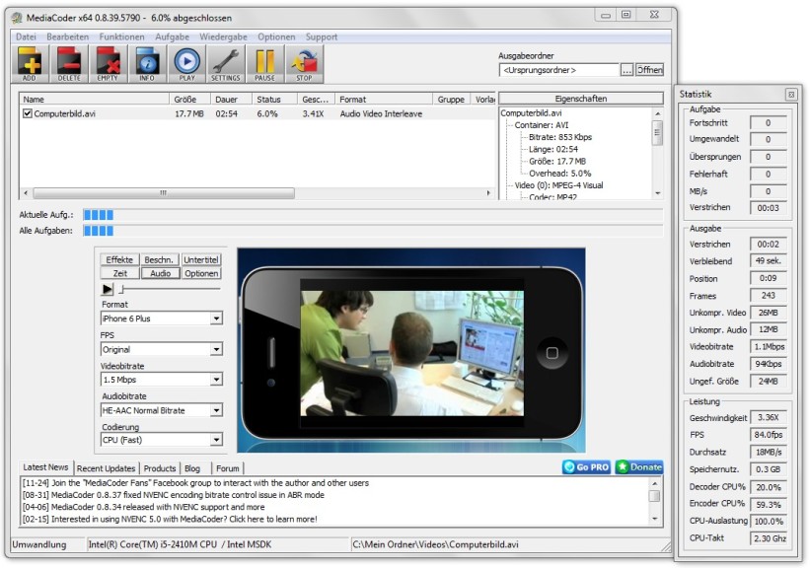
Task: Close the Statistik panel
Action: 791,94
